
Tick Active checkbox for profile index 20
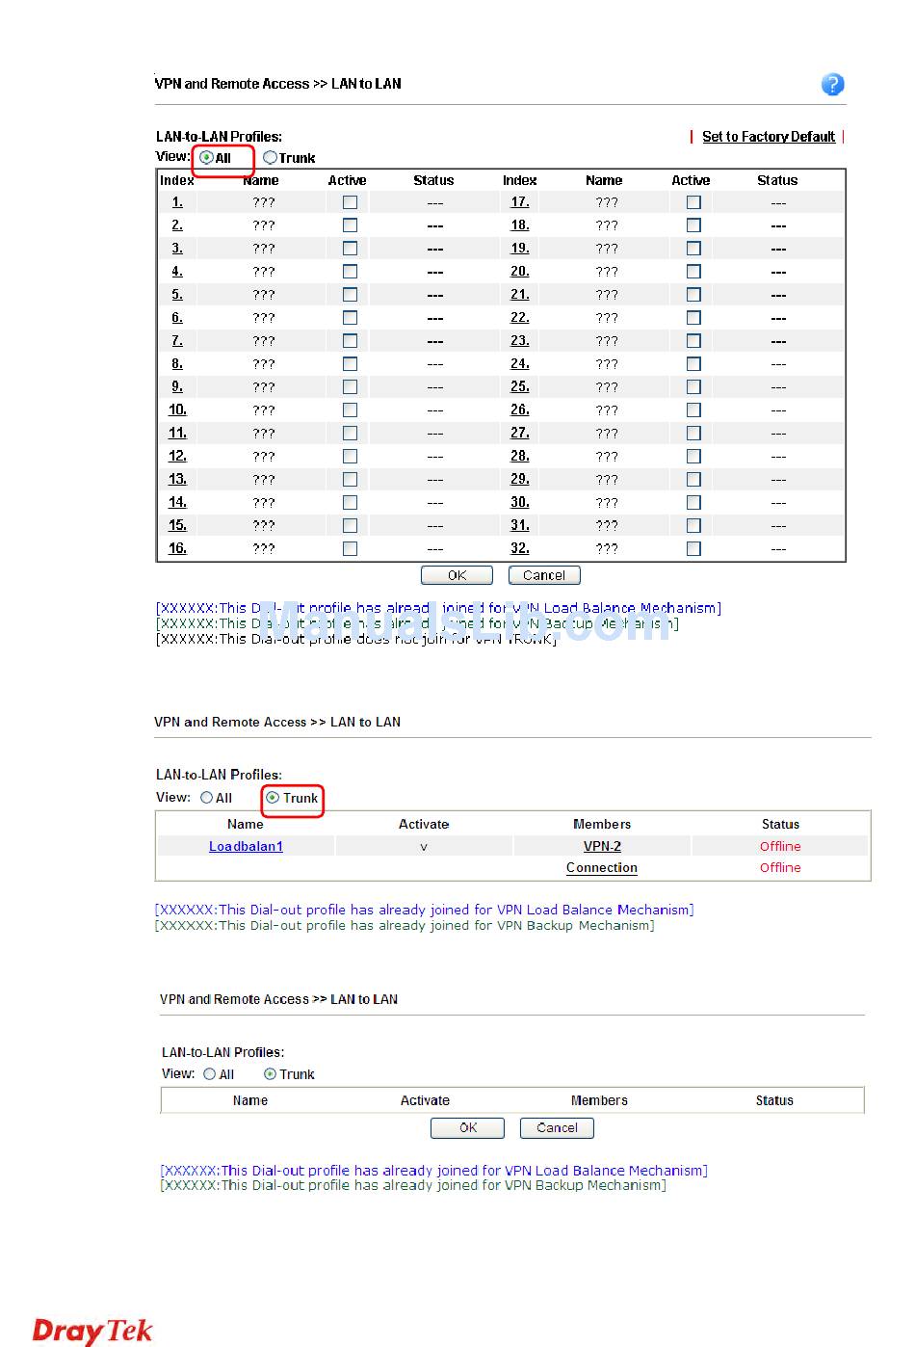coord(693,272)
